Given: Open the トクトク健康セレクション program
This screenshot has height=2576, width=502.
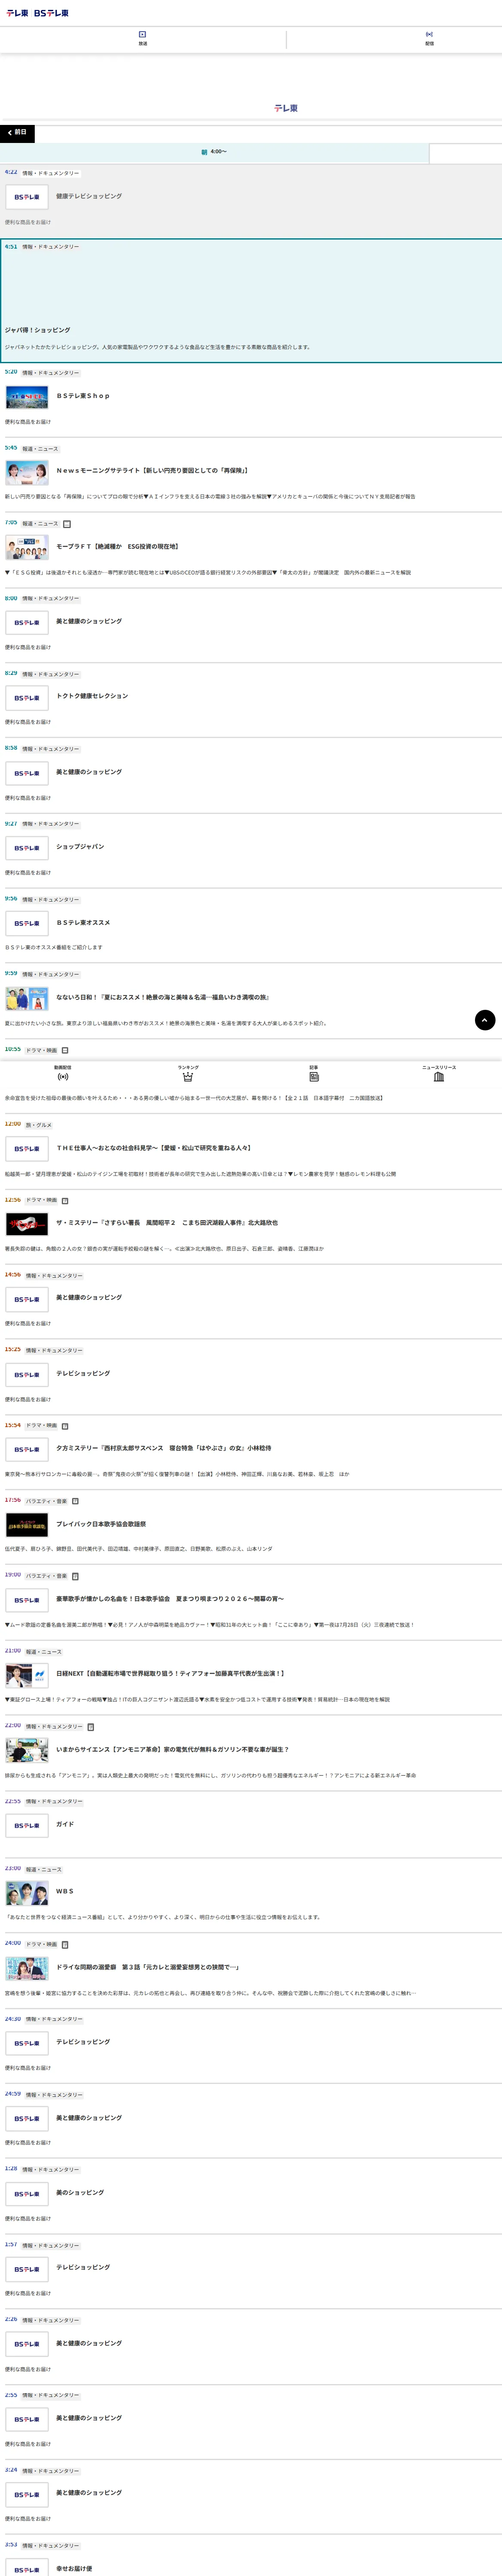Looking at the screenshot, I should point(92,696).
